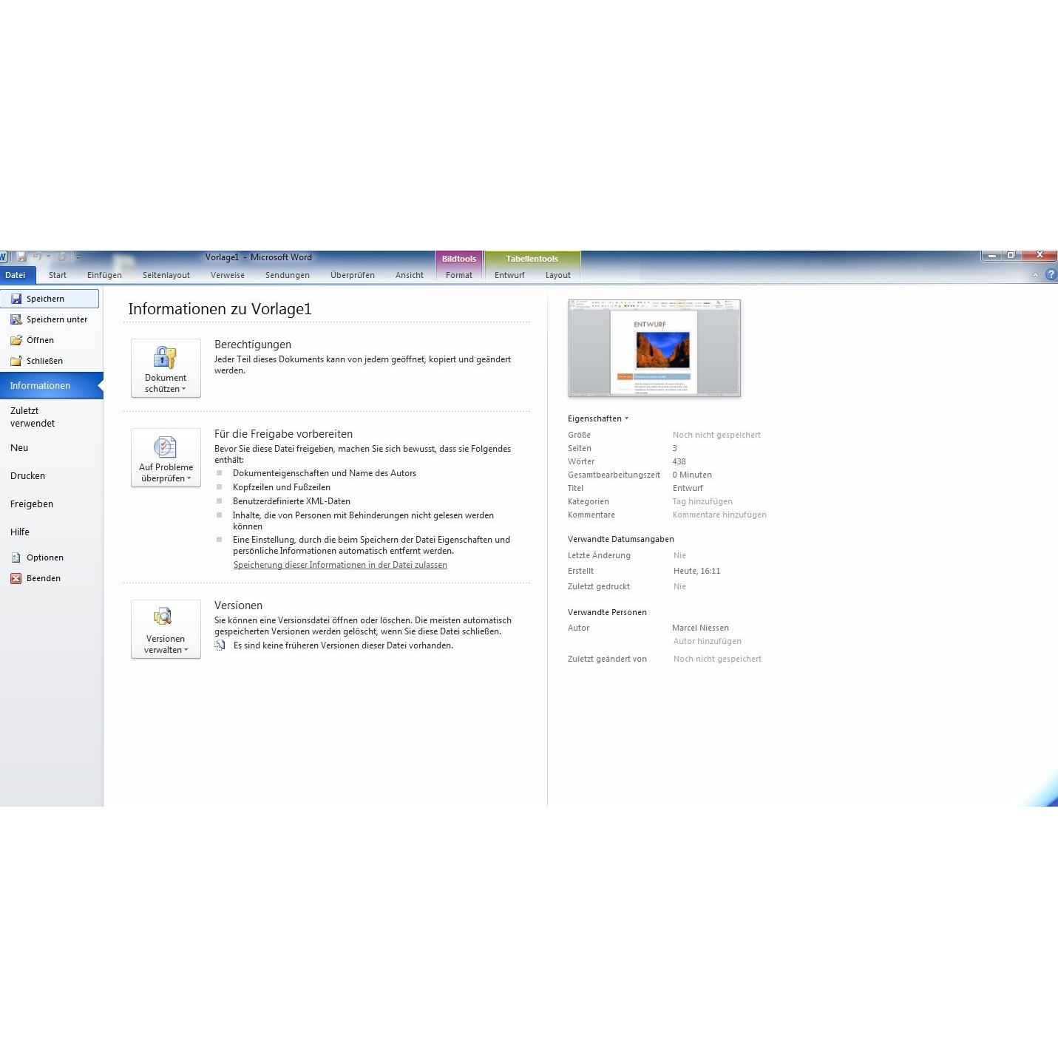
Task: Minimize the ribbon using the chevron icon
Action: click(1035, 275)
